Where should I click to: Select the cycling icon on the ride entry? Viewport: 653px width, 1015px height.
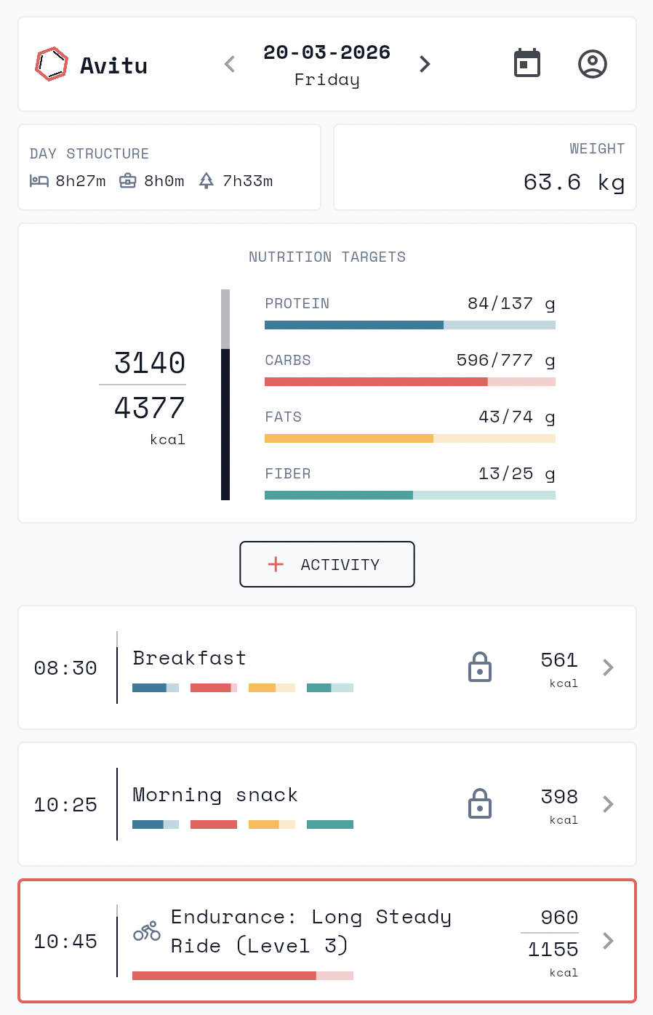tap(146, 931)
